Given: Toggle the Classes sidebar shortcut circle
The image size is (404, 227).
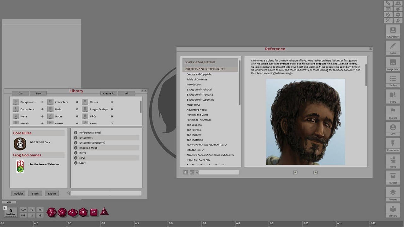Looking at the screenshot, I should coord(112,102).
